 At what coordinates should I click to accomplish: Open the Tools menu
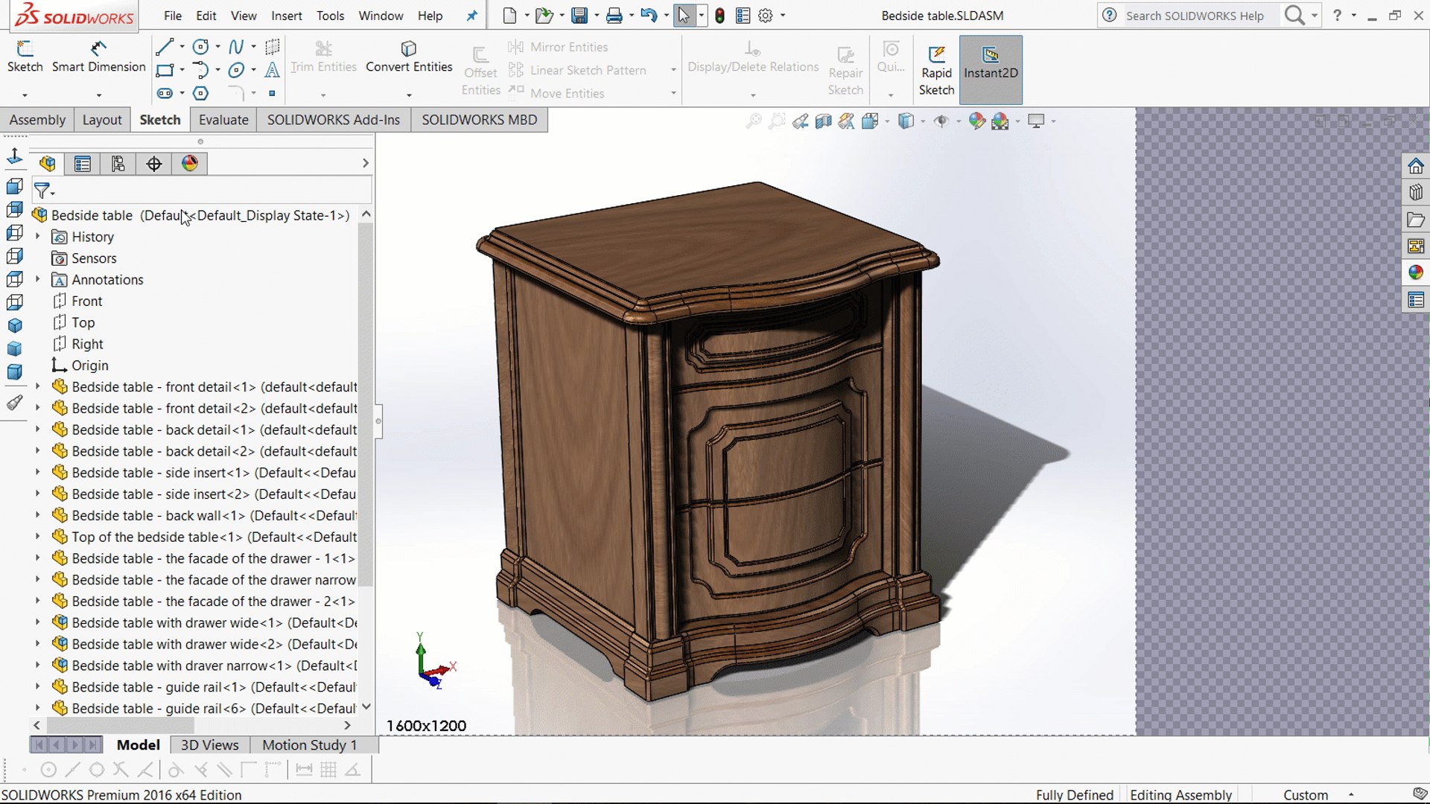(330, 16)
